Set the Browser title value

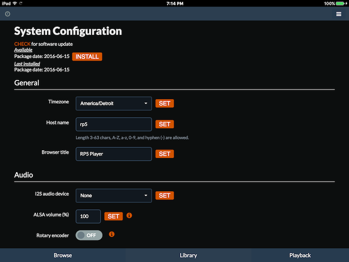[x=164, y=154]
